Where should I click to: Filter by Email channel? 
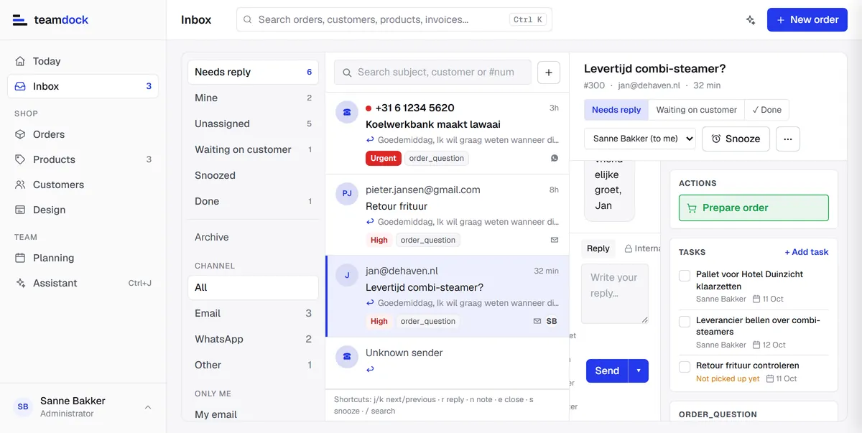click(253, 313)
